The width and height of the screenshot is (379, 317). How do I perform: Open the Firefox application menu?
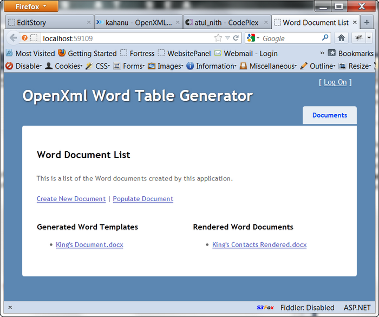(31, 6)
